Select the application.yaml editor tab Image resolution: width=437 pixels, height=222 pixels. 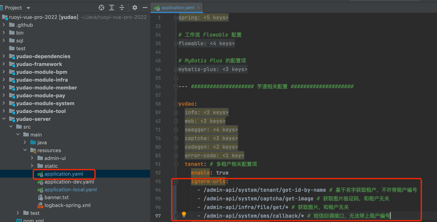[x=177, y=7]
